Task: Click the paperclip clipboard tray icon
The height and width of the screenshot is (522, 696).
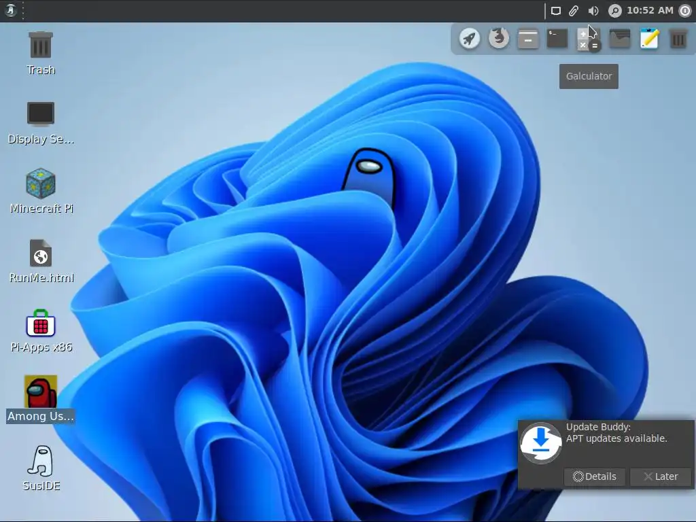Action: point(574,11)
